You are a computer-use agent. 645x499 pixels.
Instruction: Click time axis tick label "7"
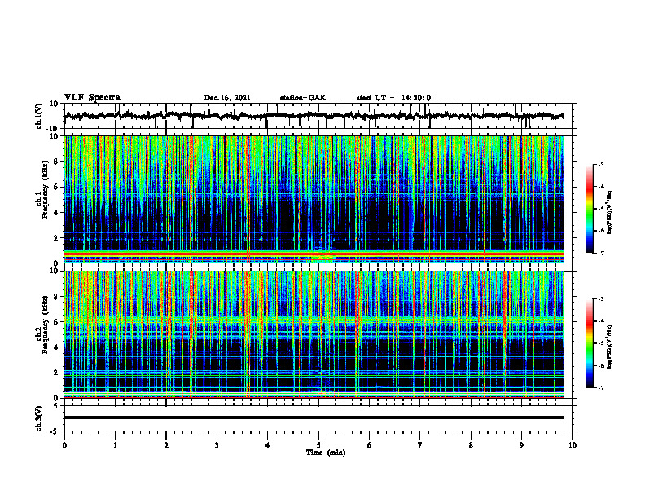(x=420, y=445)
